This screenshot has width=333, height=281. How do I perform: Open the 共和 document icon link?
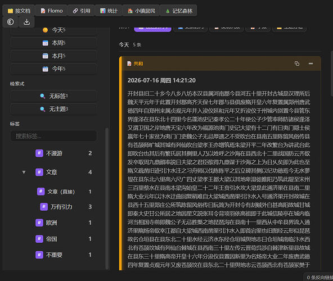tap(129, 64)
